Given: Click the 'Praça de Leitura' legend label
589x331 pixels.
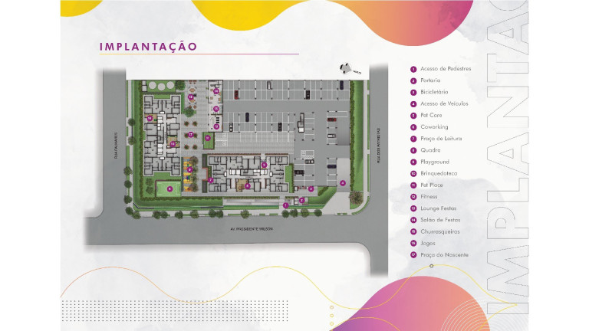Looking at the screenshot, I should pyautogui.click(x=441, y=139).
